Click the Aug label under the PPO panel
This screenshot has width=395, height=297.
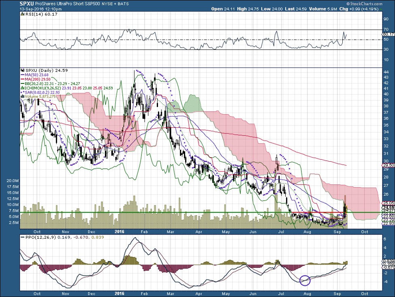[307, 294]
